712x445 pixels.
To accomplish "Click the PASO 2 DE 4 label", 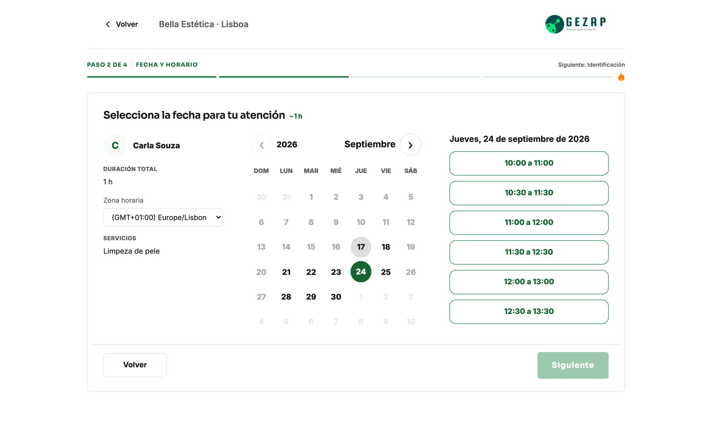I will tap(107, 65).
